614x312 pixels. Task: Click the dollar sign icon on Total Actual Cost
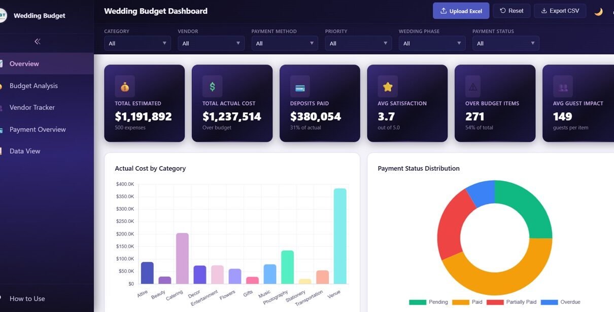tap(212, 87)
